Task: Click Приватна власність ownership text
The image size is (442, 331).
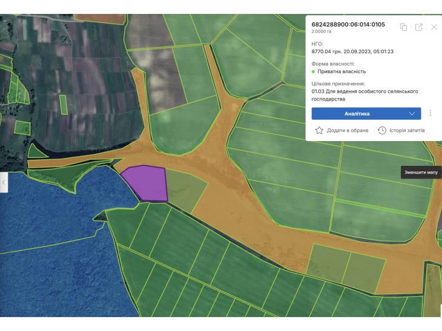Action: point(341,71)
